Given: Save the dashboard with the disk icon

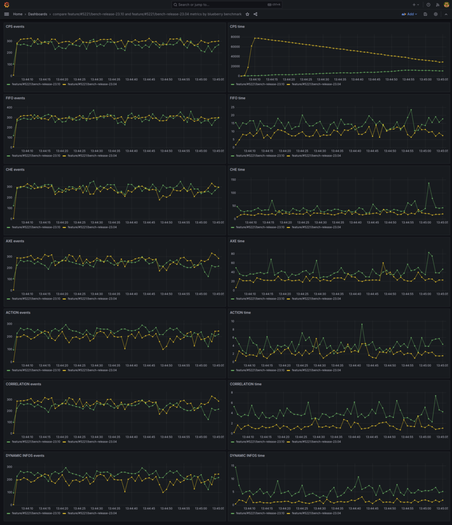Looking at the screenshot, I should [425, 14].
